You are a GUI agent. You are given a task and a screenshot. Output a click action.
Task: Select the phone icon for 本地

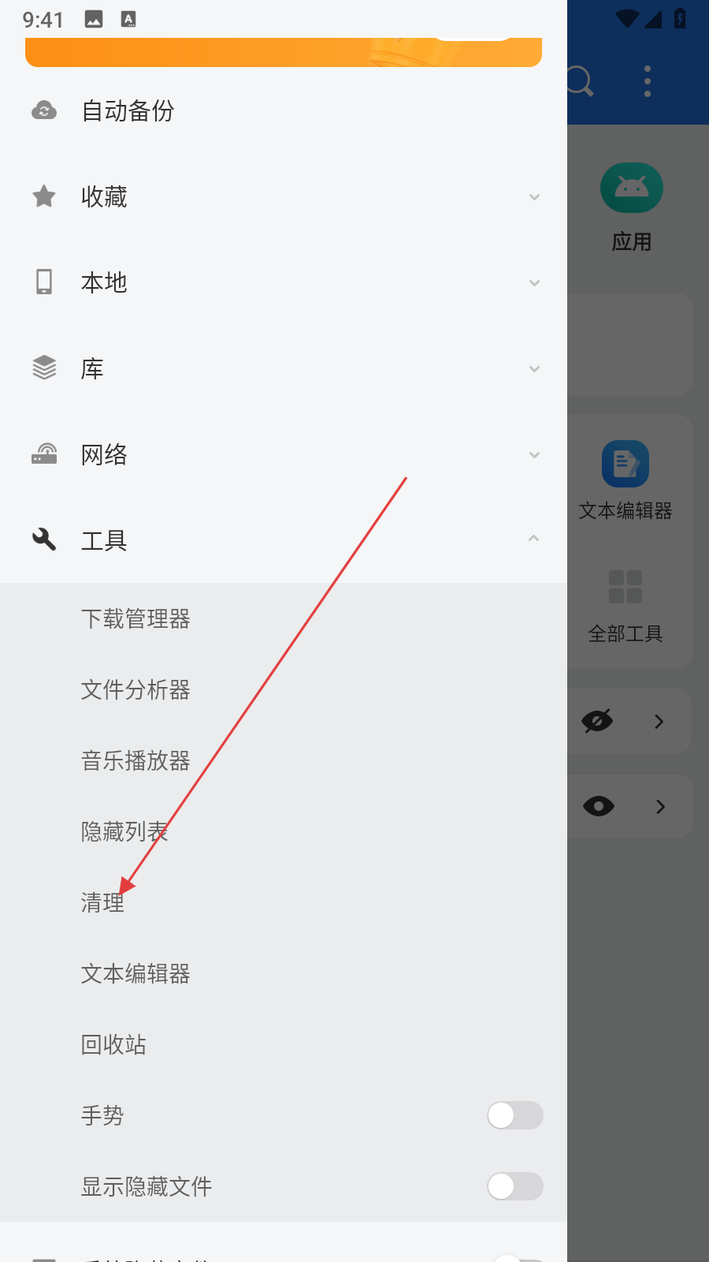pyautogui.click(x=44, y=282)
